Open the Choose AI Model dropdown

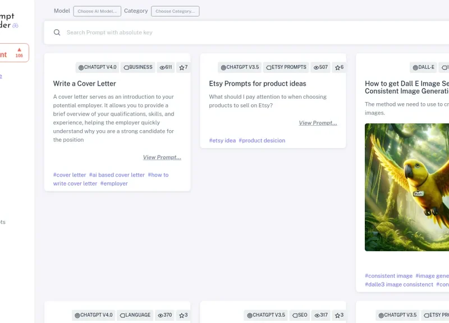coord(97,11)
